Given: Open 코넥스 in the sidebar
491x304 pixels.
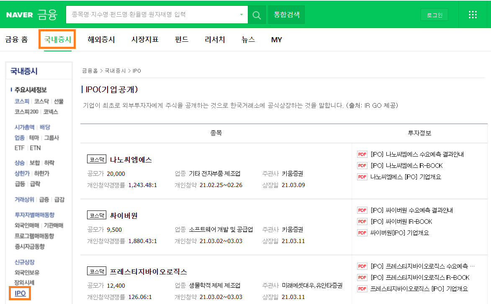Looking at the screenshot, I should pyautogui.click(x=50, y=112).
